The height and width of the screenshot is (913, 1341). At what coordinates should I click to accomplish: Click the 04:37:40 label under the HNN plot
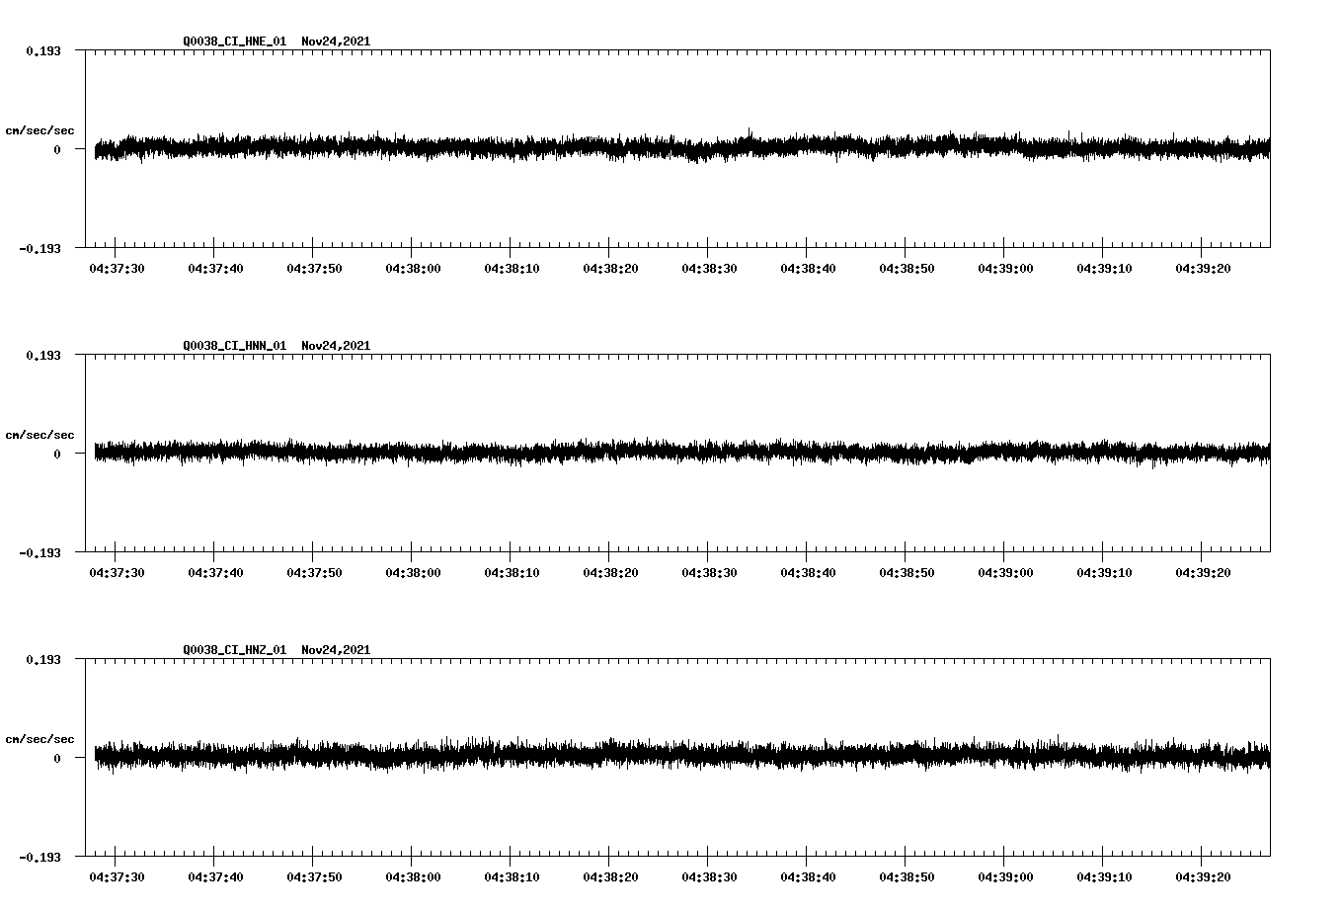pyautogui.click(x=215, y=573)
